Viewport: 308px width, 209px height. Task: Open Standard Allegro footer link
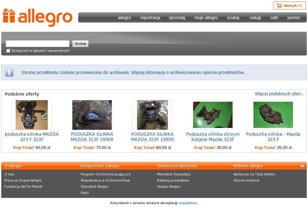pos(94,186)
